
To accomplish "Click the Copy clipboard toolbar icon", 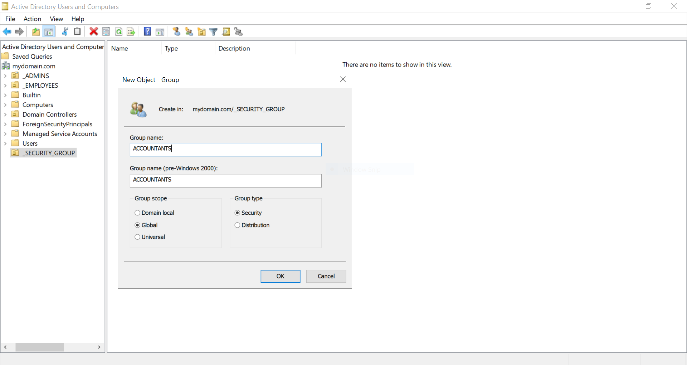I will click(77, 31).
